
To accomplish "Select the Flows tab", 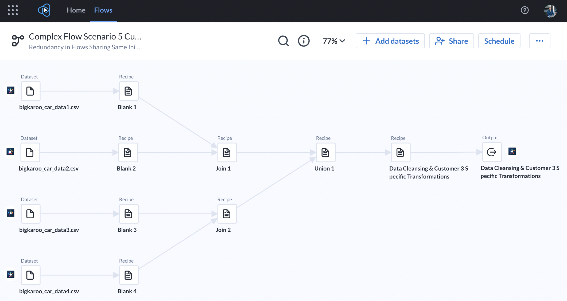I will click(x=103, y=10).
